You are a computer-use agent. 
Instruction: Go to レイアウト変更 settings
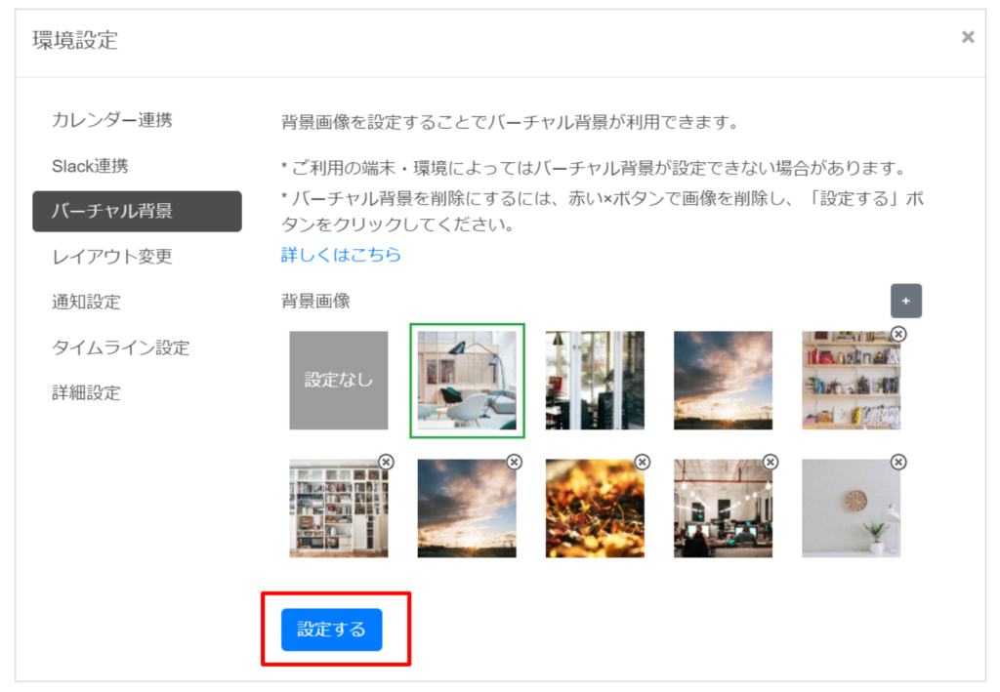click(x=112, y=256)
